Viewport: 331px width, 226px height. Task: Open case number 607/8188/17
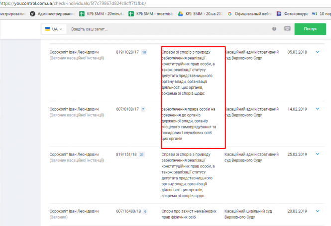click(127, 109)
